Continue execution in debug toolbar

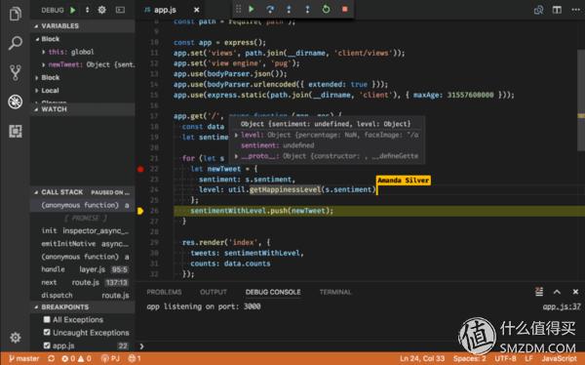(x=252, y=9)
